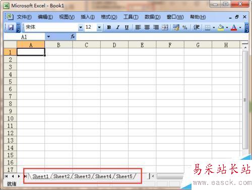Restore the workbook window in the menu bar
Screen dimensions: 252x190
tap(237, 17)
